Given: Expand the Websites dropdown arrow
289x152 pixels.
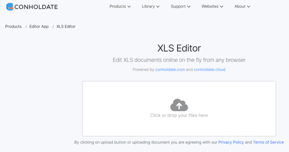Looking at the screenshot, I should 222,7.
